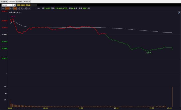Image resolution: width=181 pixels, height=110 pixels.
Task: Click the 216.32 axis price label
Action: [x=4, y=58]
